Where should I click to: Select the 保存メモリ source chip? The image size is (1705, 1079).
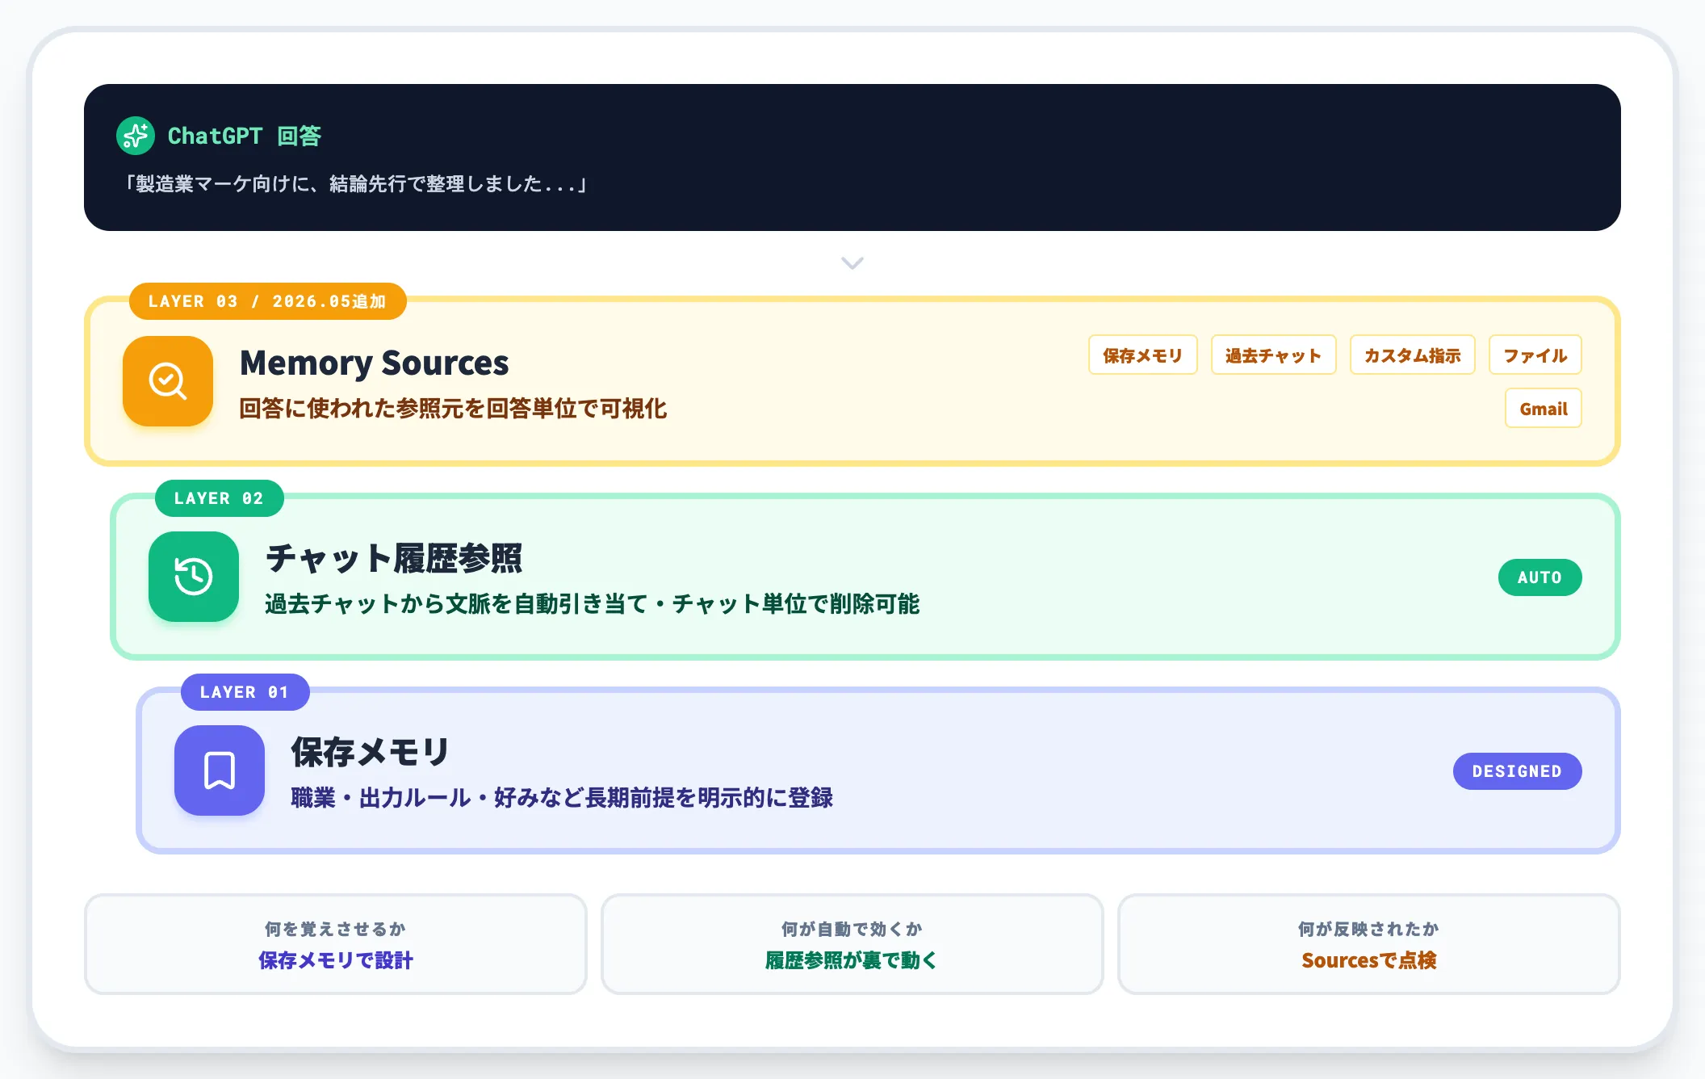[x=1142, y=355]
